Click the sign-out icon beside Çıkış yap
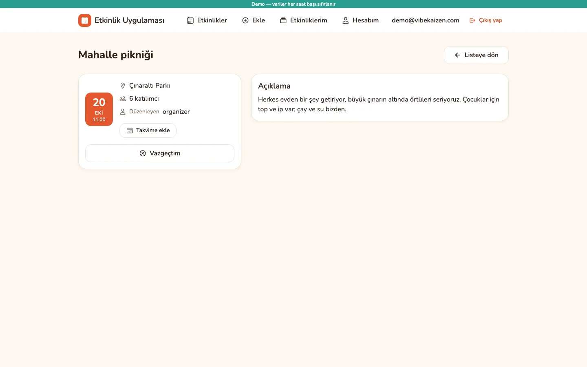 tap(472, 20)
